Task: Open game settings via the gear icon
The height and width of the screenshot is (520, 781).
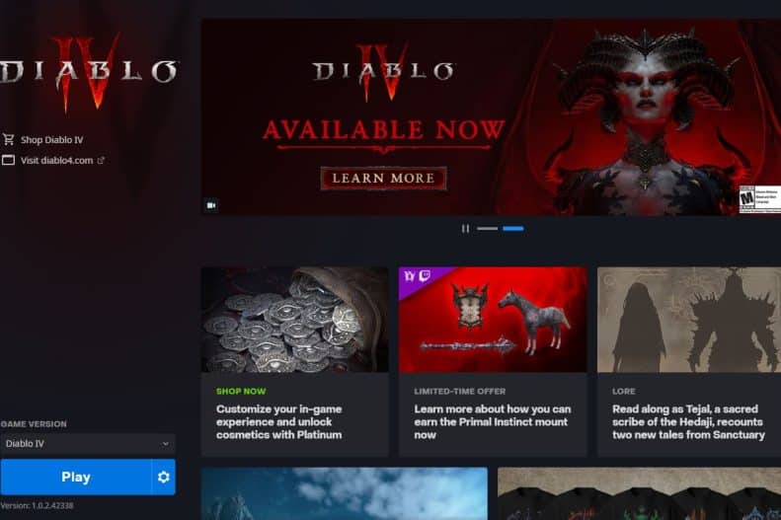Action: [163, 478]
